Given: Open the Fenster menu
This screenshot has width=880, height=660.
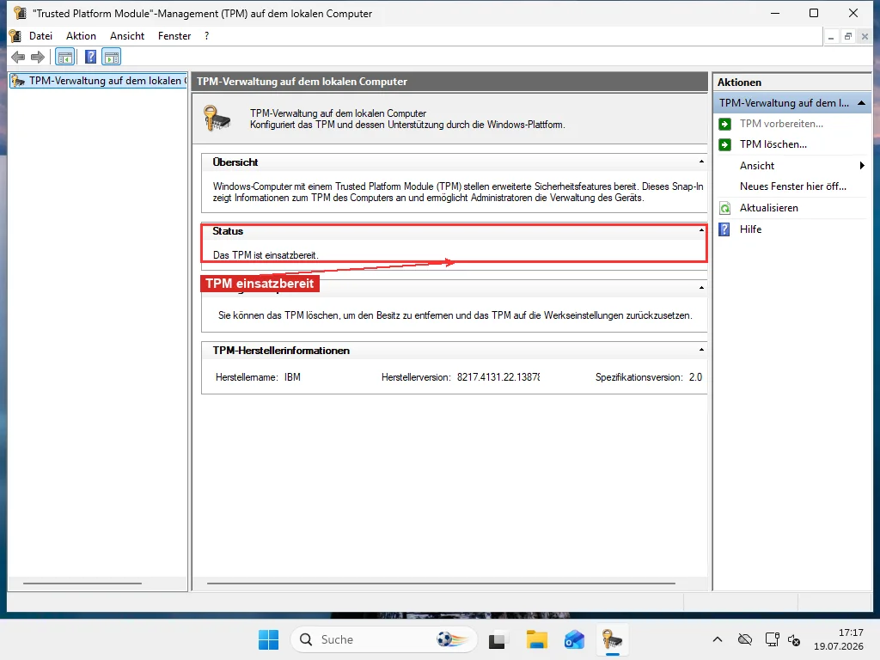Looking at the screenshot, I should coord(174,36).
